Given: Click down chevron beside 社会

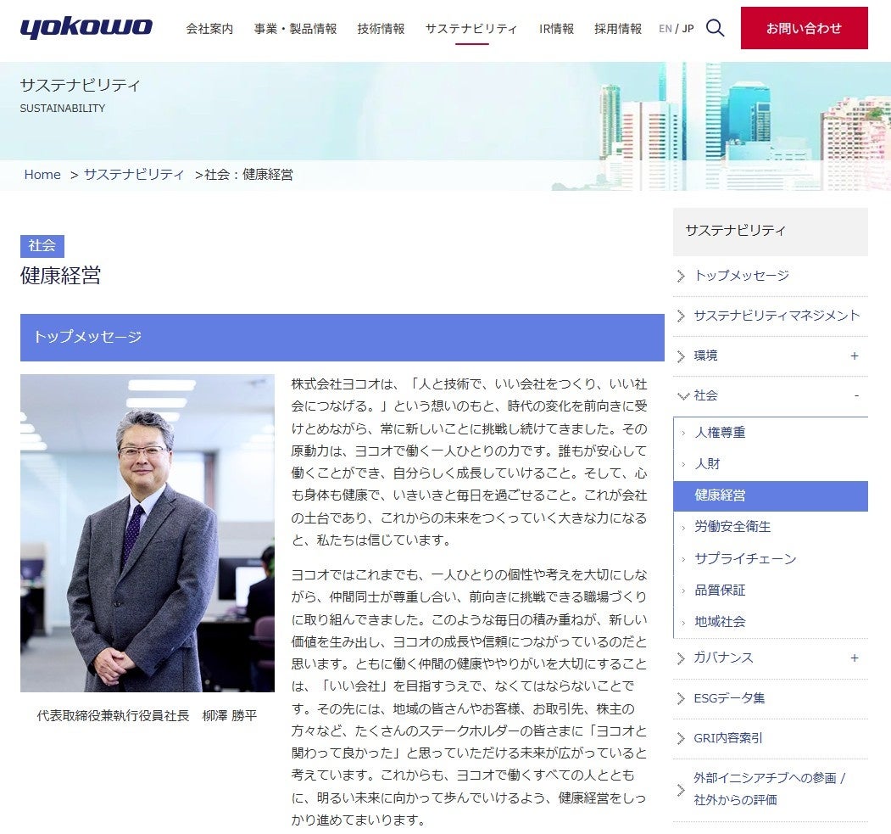Looking at the screenshot, I should (x=683, y=396).
